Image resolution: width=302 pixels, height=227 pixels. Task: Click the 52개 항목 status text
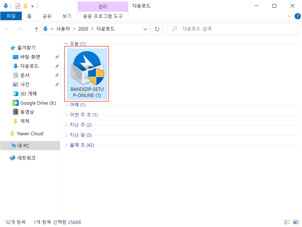15,222
